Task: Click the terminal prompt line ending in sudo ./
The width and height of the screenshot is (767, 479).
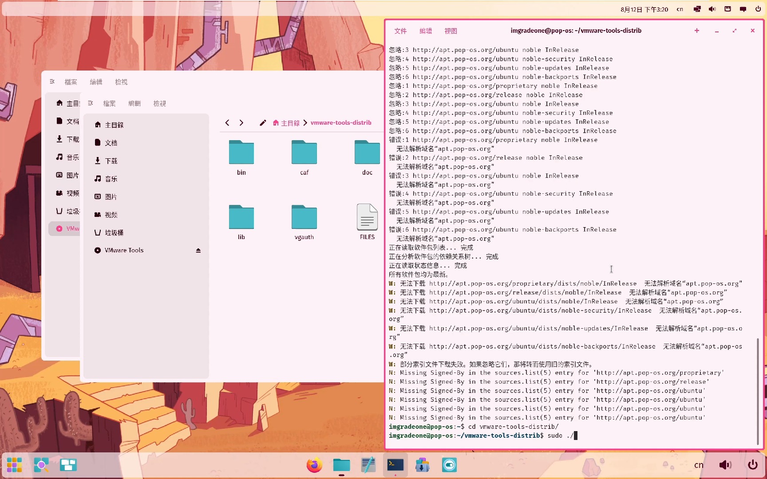Action: click(483, 436)
